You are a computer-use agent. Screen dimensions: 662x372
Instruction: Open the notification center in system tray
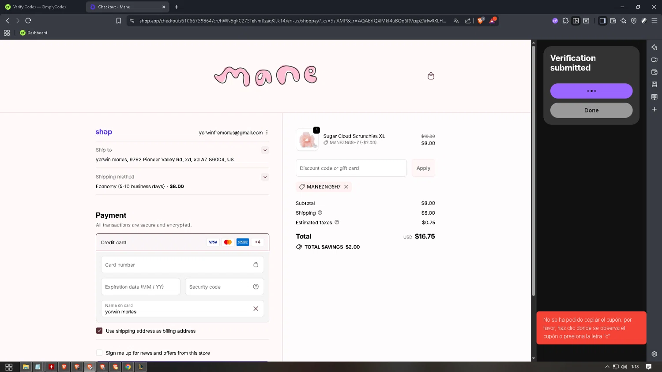point(648,367)
